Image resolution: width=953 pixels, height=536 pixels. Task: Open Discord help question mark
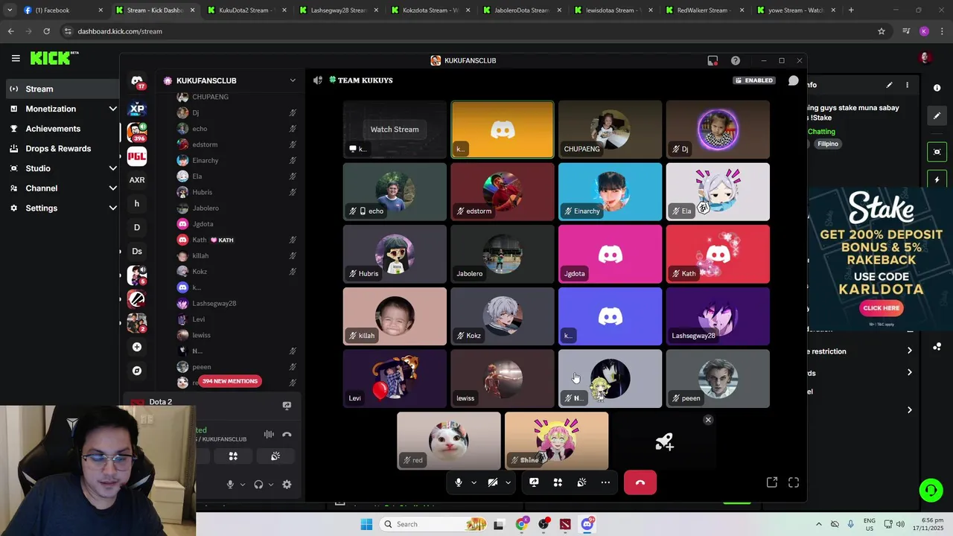point(736,60)
